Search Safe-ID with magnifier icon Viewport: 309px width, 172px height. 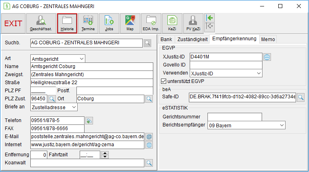click(x=301, y=97)
